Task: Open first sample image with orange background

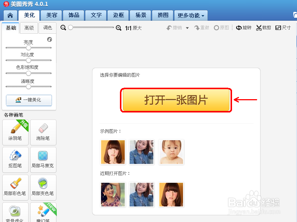Action: (113, 152)
